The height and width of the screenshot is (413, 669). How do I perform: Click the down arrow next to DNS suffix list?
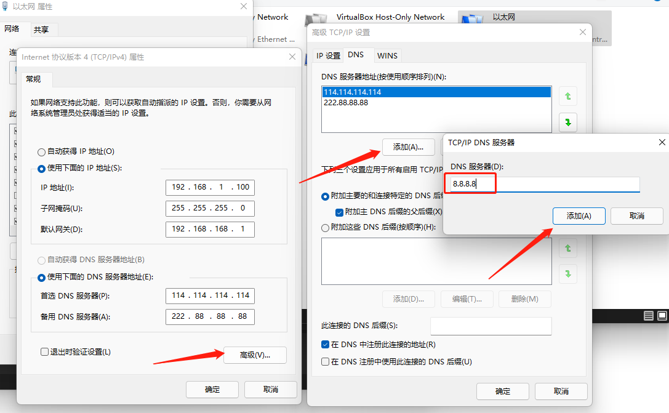tap(567, 274)
